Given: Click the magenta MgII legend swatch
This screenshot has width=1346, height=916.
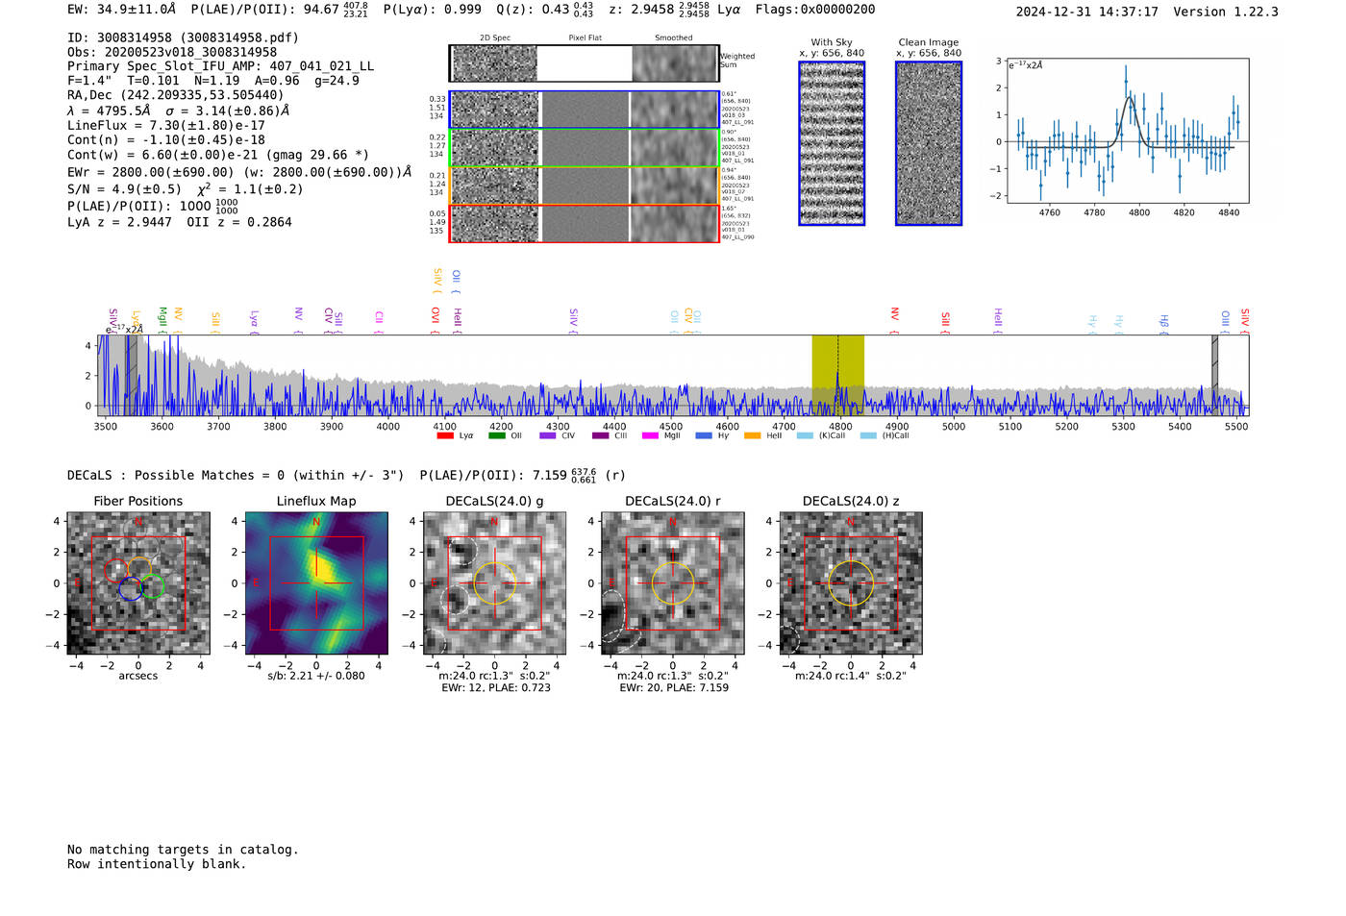Looking at the screenshot, I should (x=652, y=435).
